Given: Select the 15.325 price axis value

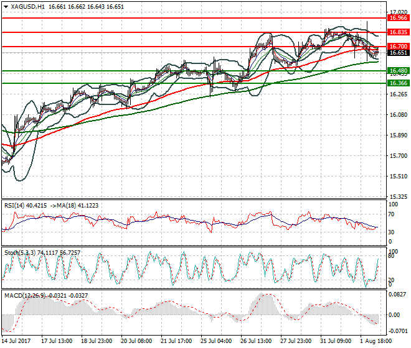Looking at the screenshot, I should pyautogui.click(x=399, y=197).
